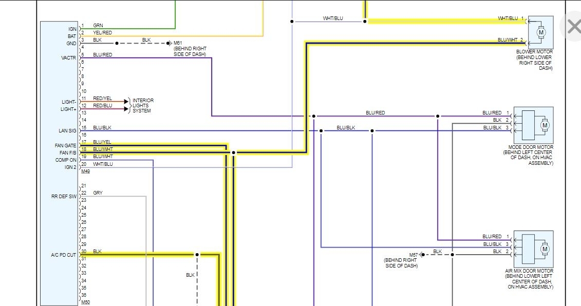This screenshot has height=306, width=581.
Task: Click the INTERIOR LIGHTS SYSTEM text
Action: [x=143, y=106]
